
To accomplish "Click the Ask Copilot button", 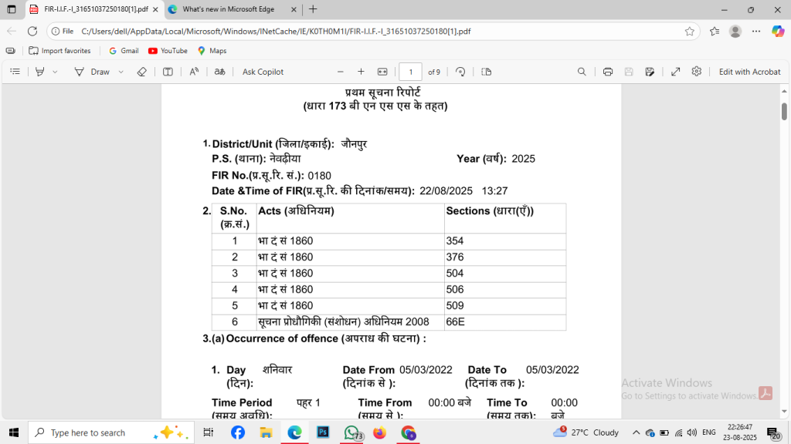I will (x=263, y=72).
